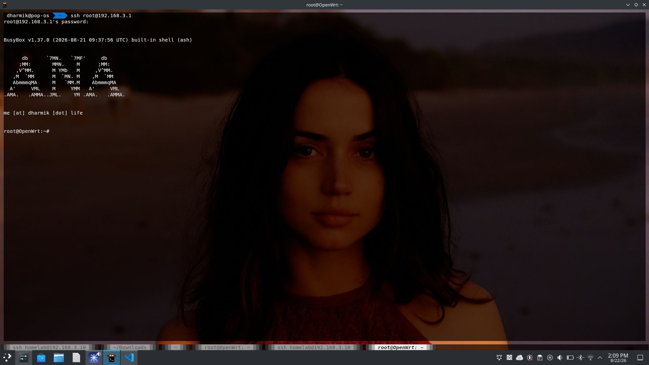This screenshot has height=365, width=649.
Task: Switch to the ~/Downloads terminal tab
Action: point(130,347)
